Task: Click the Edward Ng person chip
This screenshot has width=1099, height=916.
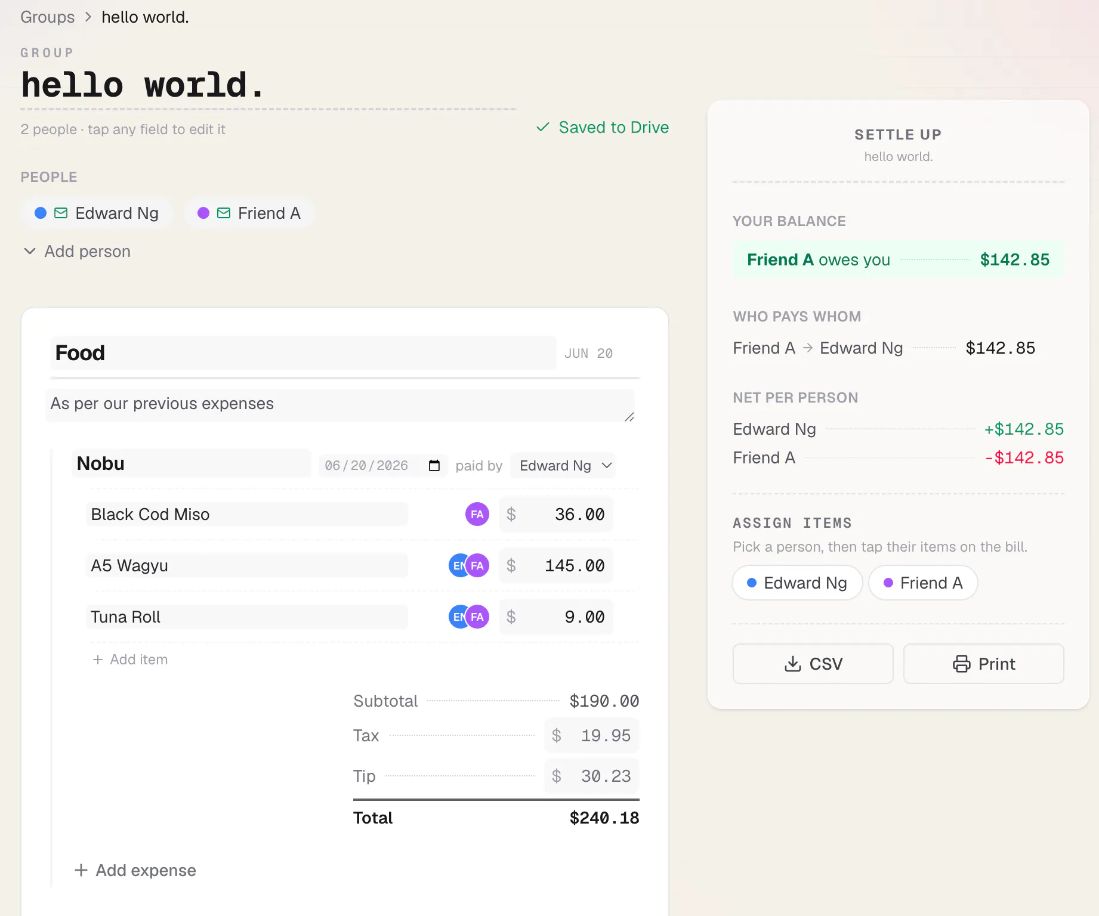Action: (x=97, y=213)
